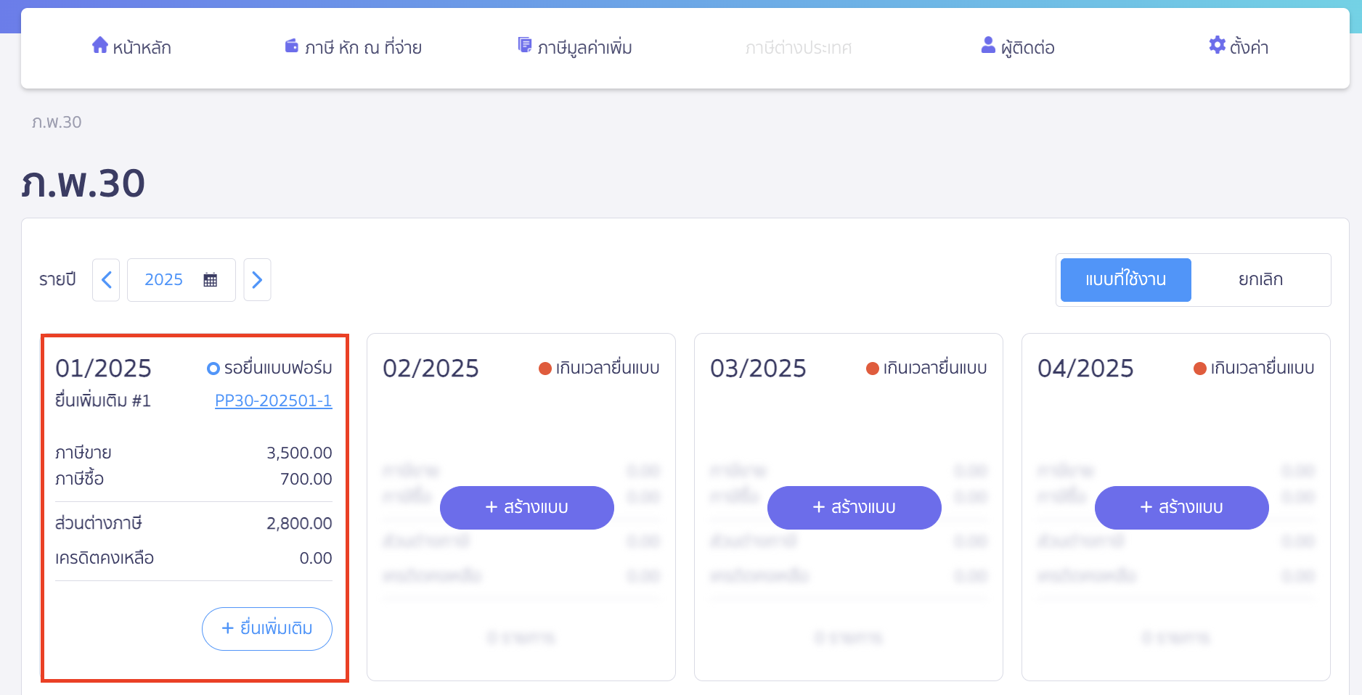Go to previous year with left chevron
This screenshot has height=695, width=1362.
pos(106,280)
